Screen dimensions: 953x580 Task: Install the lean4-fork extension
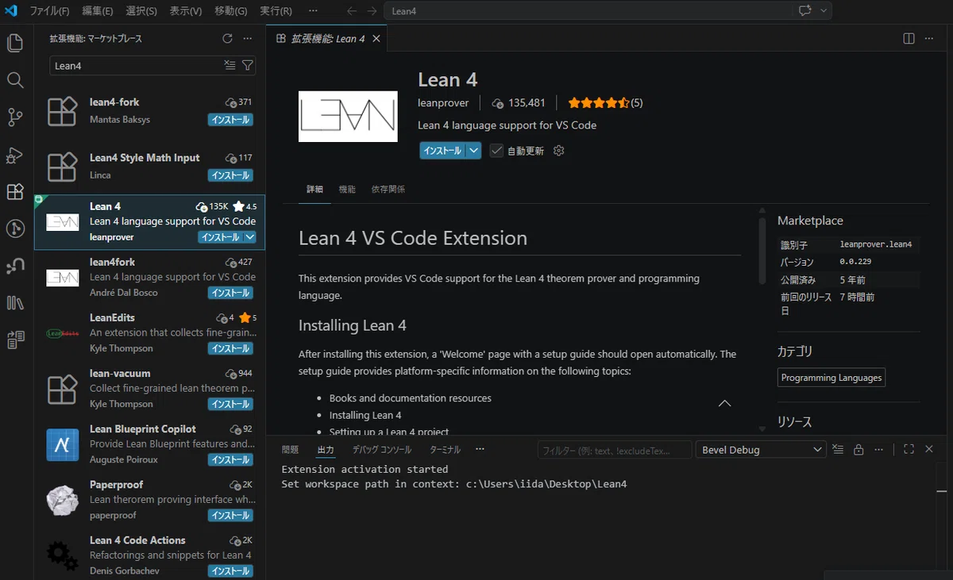pos(230,120)
